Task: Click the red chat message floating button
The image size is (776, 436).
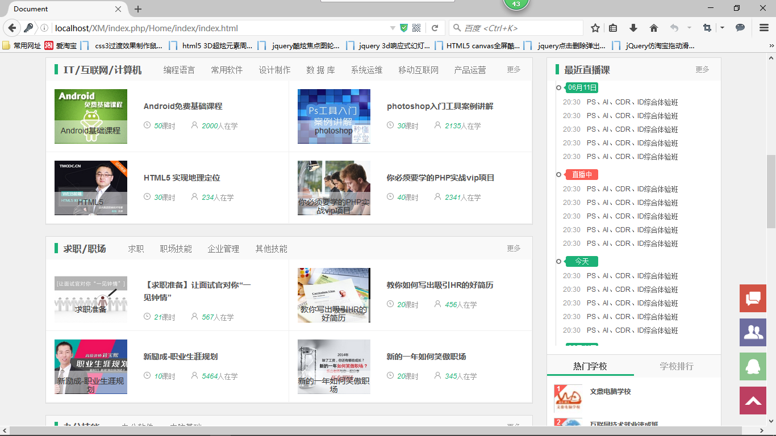Action: click(753, 298)
